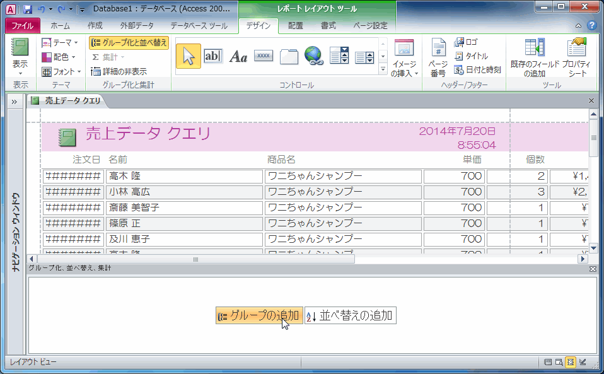Click 並べ替えの追加 add a sort
Viewport: 604px width, 374px height.
coord(351,315)
